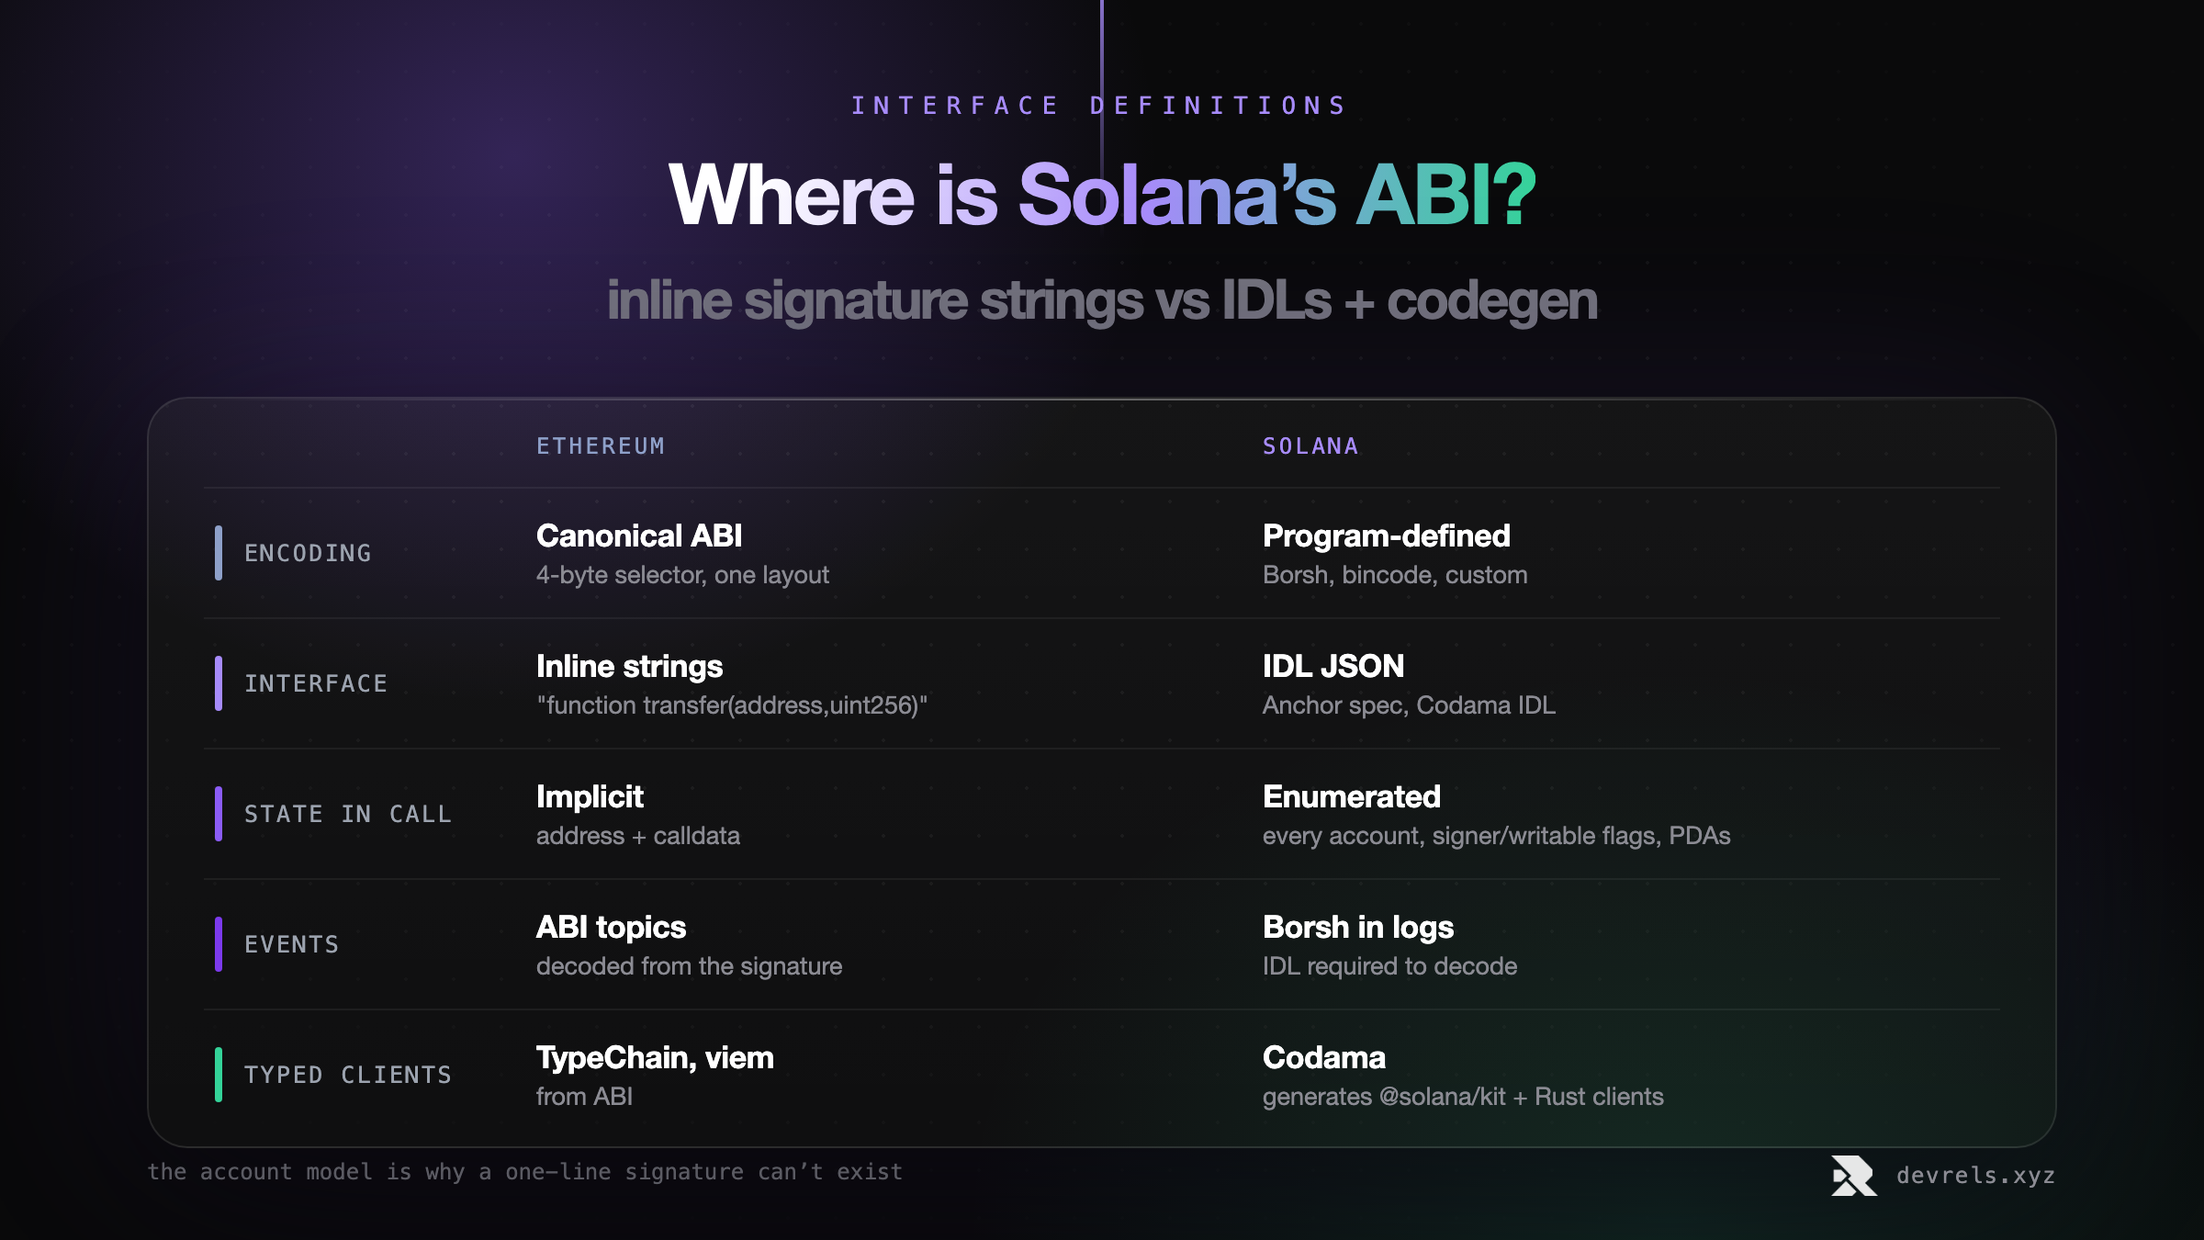Click the STATE IN CALL row label

click(x=348, y=814)
